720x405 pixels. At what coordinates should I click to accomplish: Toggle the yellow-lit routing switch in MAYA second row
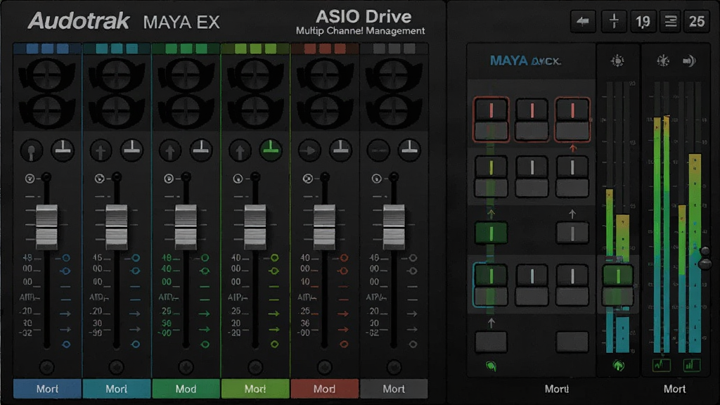pyautogui.click(x=491, y=176)
